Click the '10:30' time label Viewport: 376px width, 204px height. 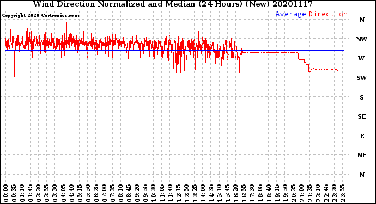[154, 193]
